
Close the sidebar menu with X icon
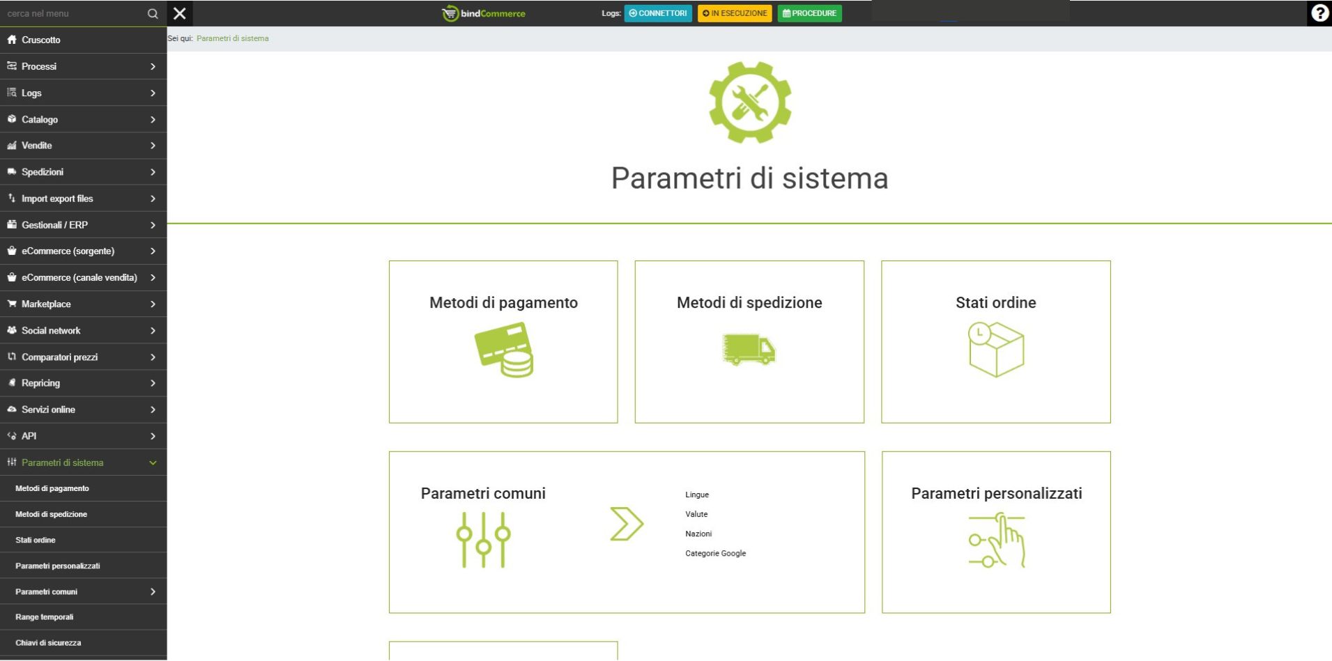(180, 13)
